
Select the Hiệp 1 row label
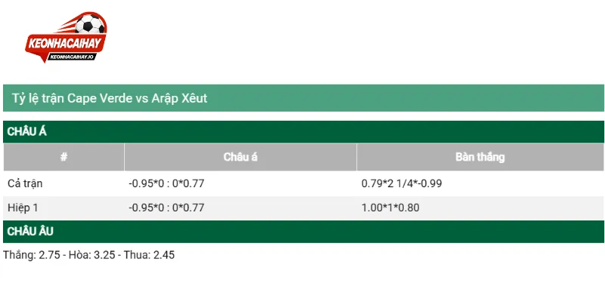point(23,208)
